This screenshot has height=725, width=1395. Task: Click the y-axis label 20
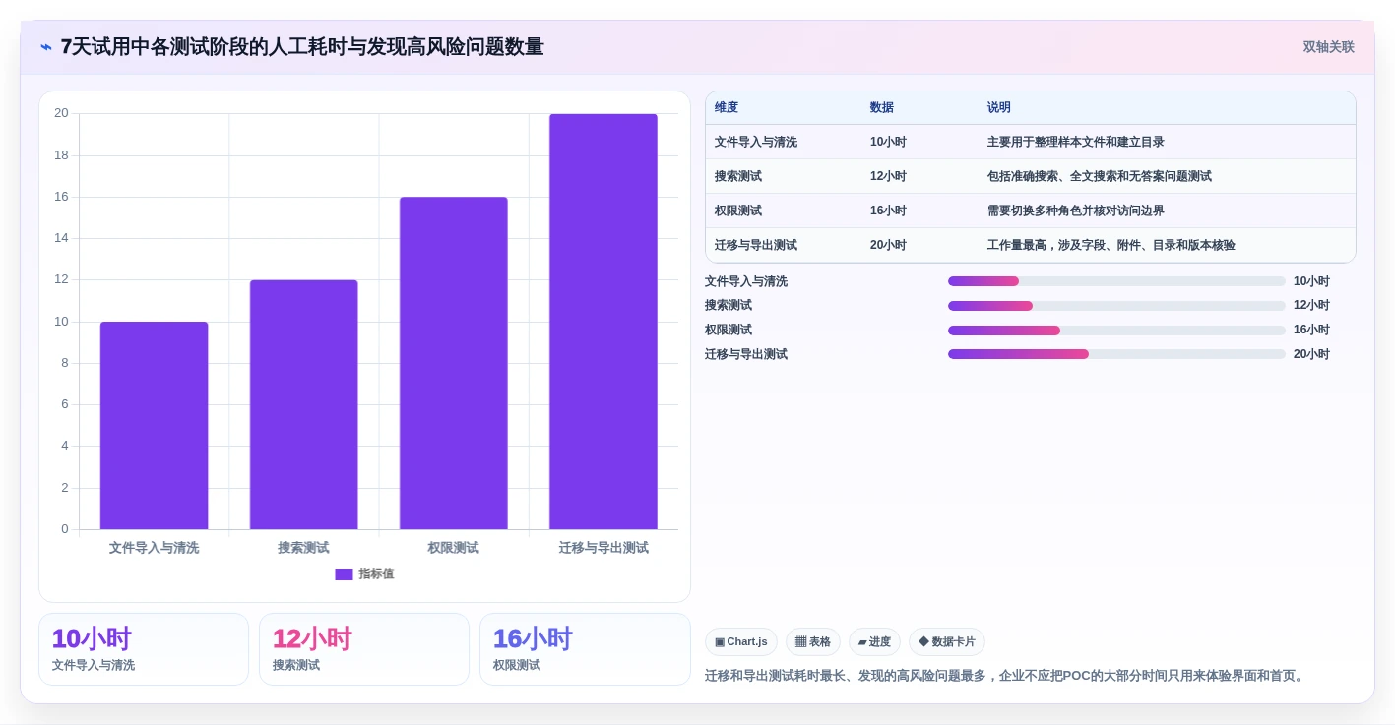pos(61,113)
